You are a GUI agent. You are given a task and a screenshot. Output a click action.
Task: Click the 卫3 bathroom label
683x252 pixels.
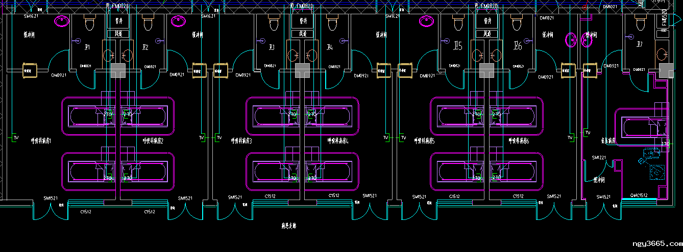coord(272,47)
